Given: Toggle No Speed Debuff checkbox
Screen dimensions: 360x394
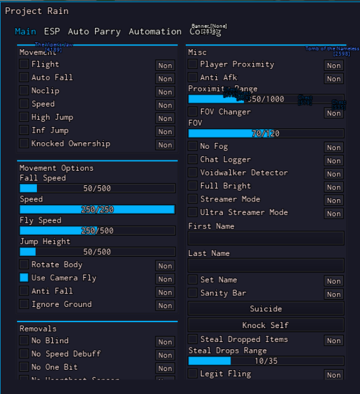Looking at the screenshot, I should coord(24,353).
